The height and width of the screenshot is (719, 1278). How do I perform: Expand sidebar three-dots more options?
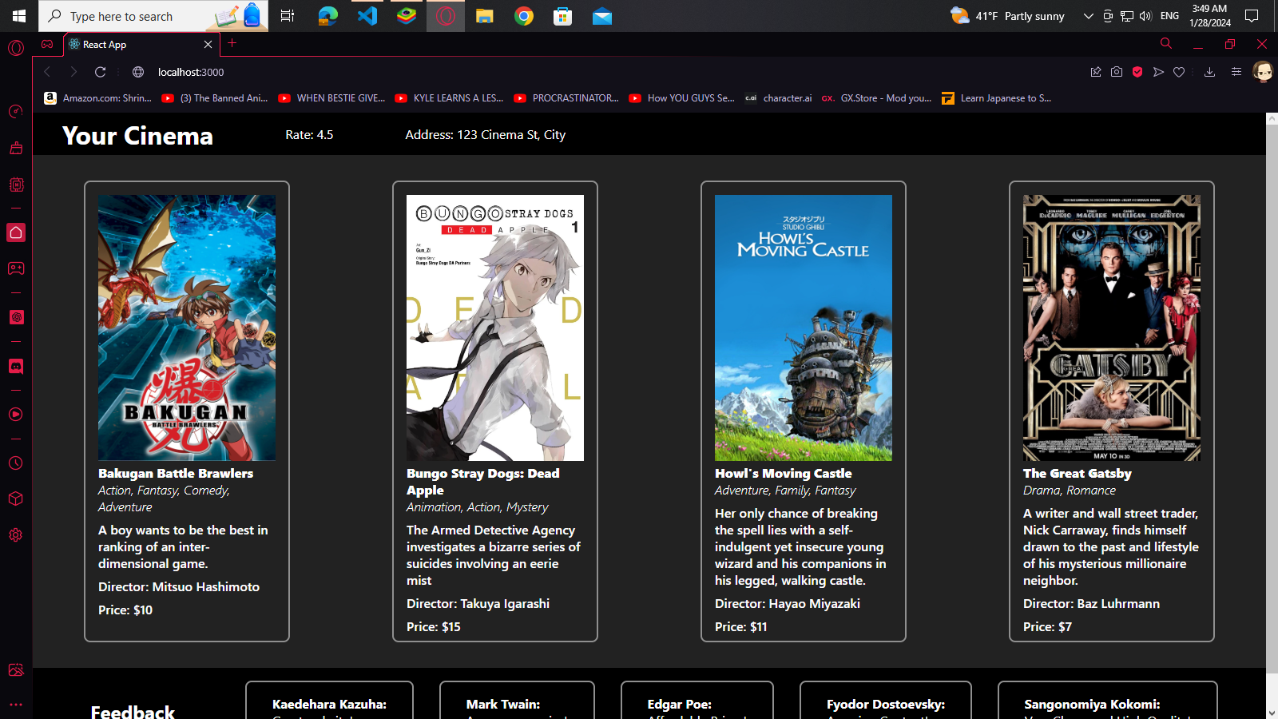tap(16, 705)
